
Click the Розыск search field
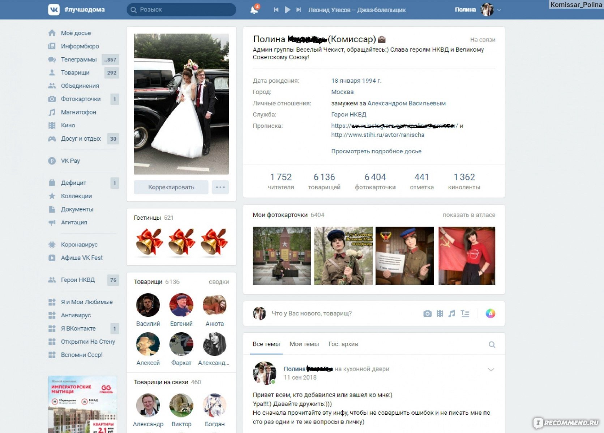[x=181, y=10]
